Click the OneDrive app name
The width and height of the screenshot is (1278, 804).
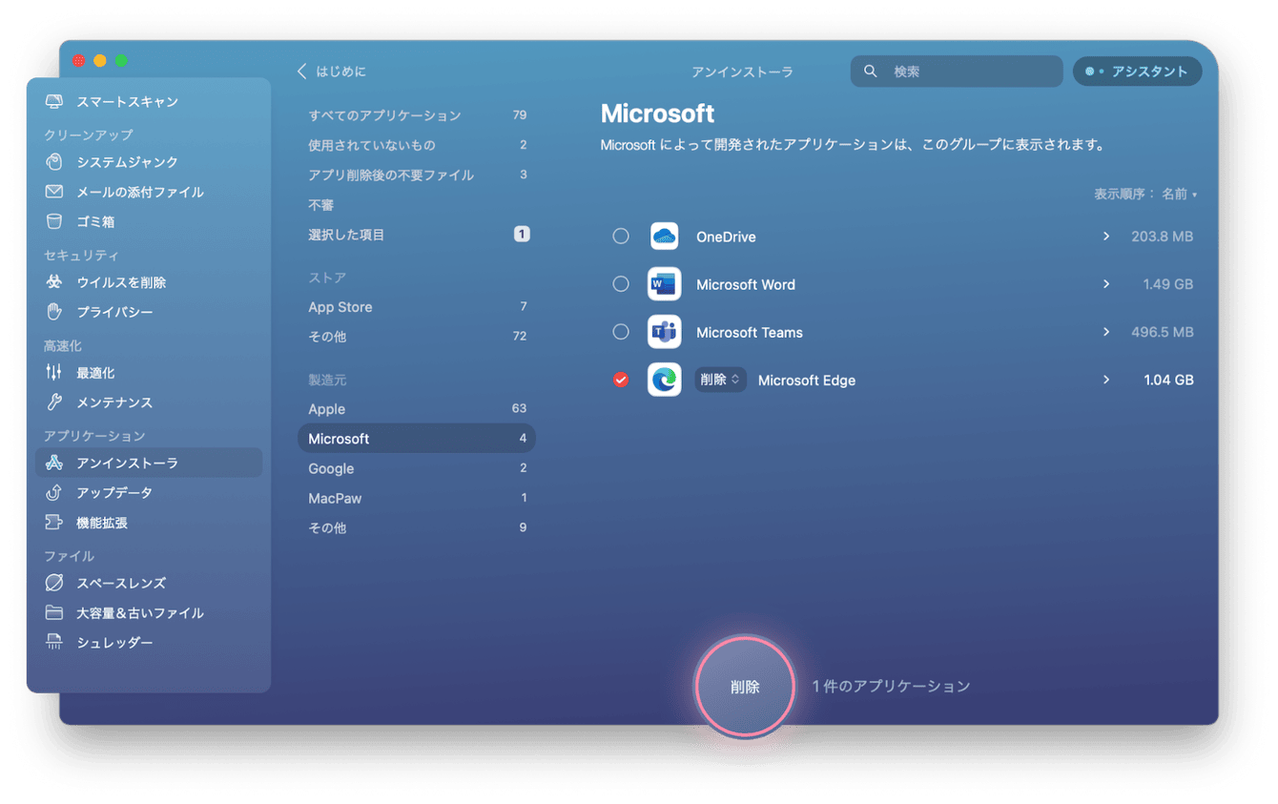(x=726, y=237)
